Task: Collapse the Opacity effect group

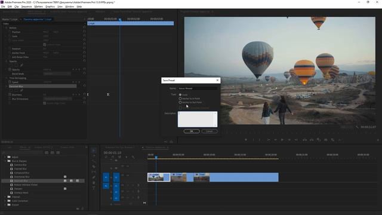Action: coord(7,61)
